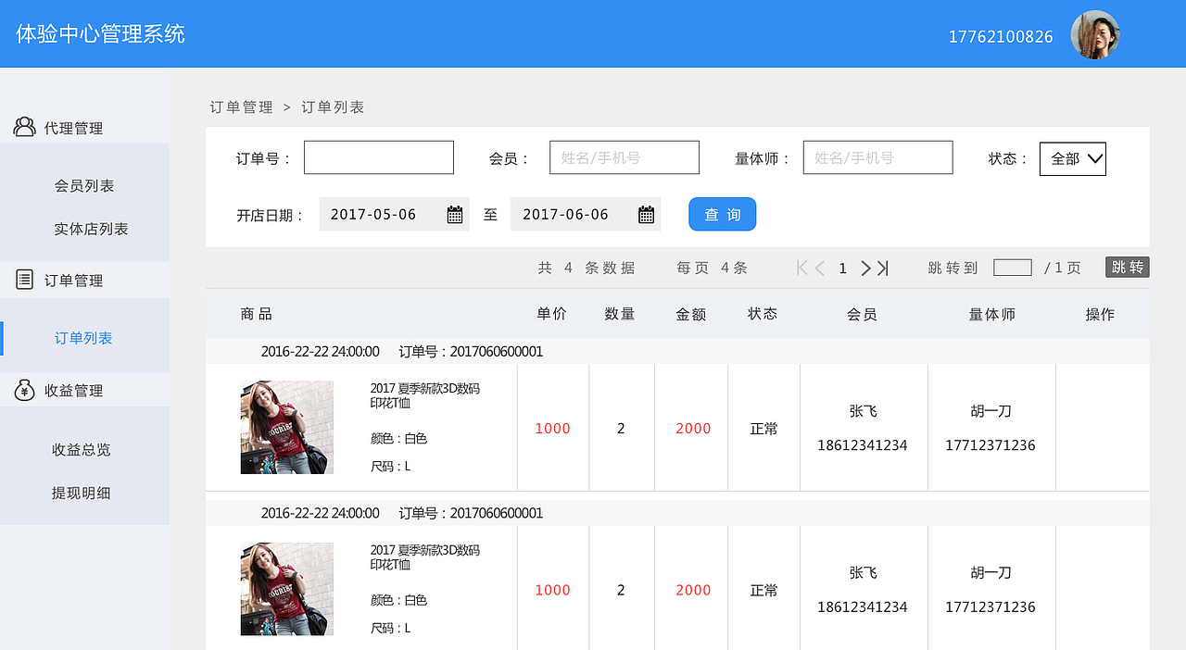Open the end date calendar icon
Viewport: 1186px width, 650px height.
tap(646, 213)
